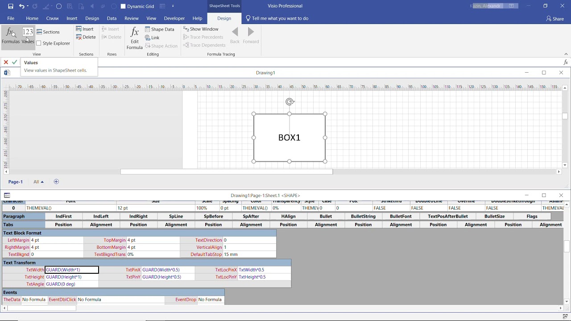Click the fx icon at formula bar end
571x321 pixels.
566,62
